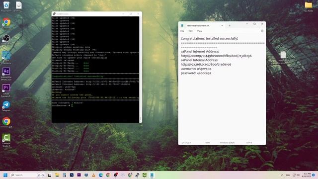Open Microsoft Edge from the taskbar
The height and width of the screenshot is (179, 318).
click(x=101, y=175)
